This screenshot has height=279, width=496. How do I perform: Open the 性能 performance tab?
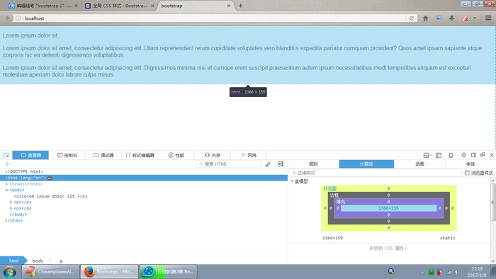pos(176,155)
